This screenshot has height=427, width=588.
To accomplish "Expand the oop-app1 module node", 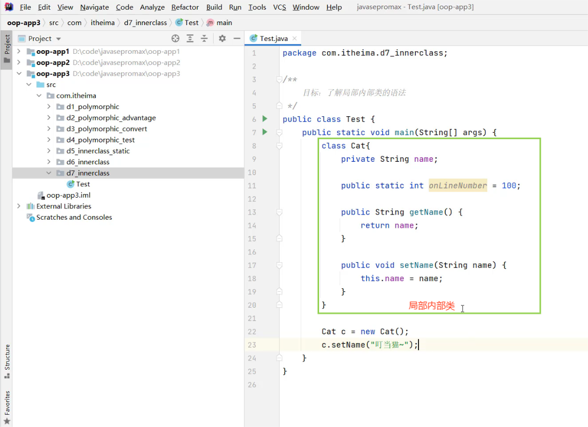I will coord(19,51).
